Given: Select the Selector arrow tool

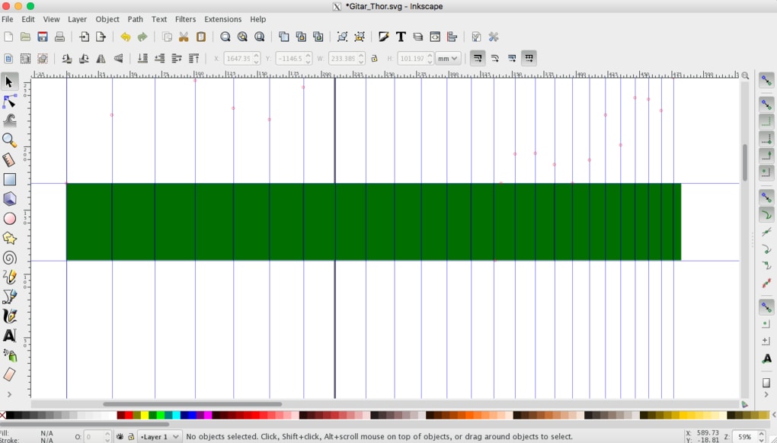Looking at the screenshot, I should 9,82.
